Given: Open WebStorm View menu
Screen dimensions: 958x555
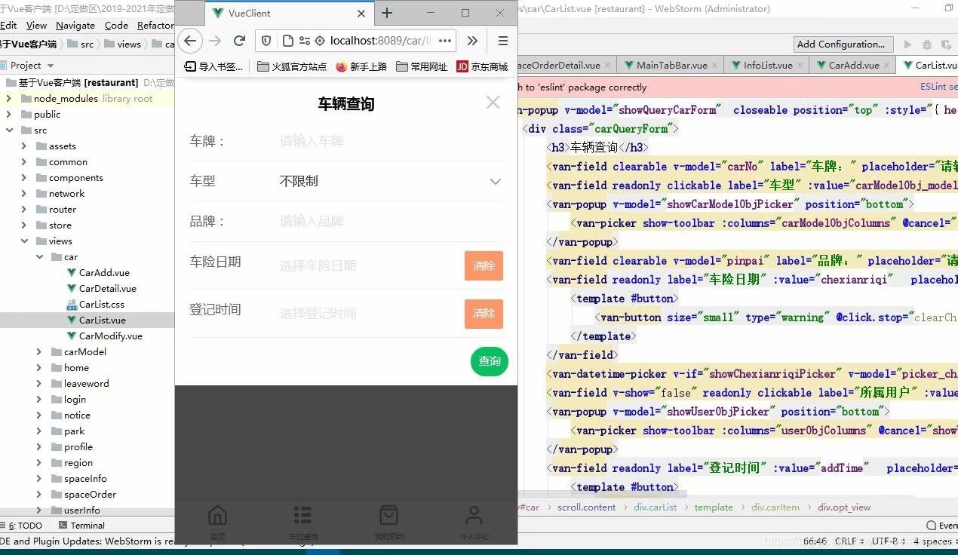Looking at the screenshot, I should point(36,25).
